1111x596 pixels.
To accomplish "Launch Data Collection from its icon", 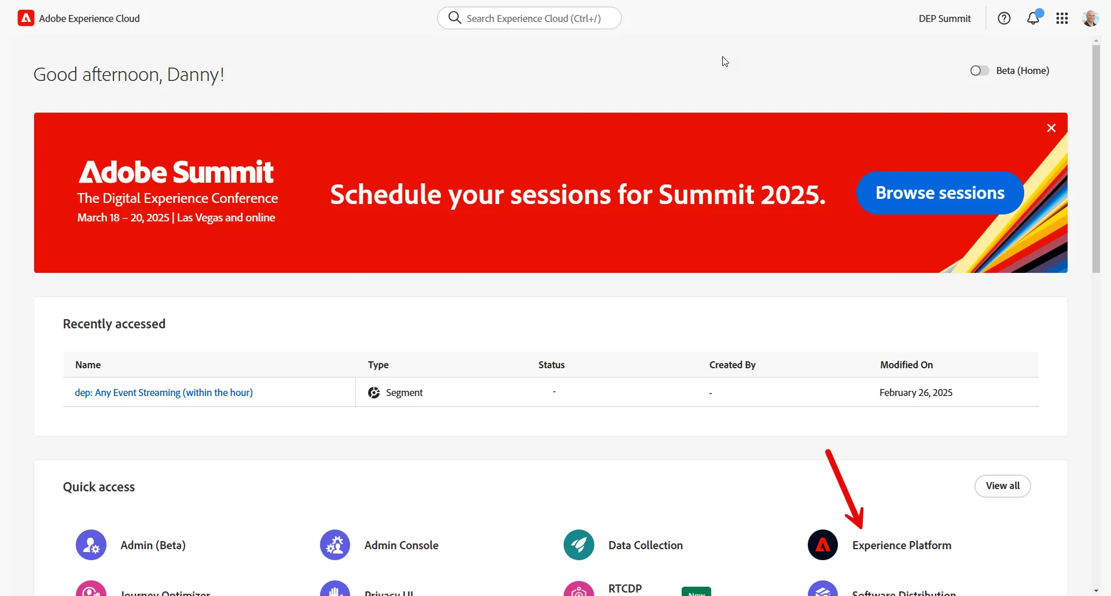I will point(579,545).
